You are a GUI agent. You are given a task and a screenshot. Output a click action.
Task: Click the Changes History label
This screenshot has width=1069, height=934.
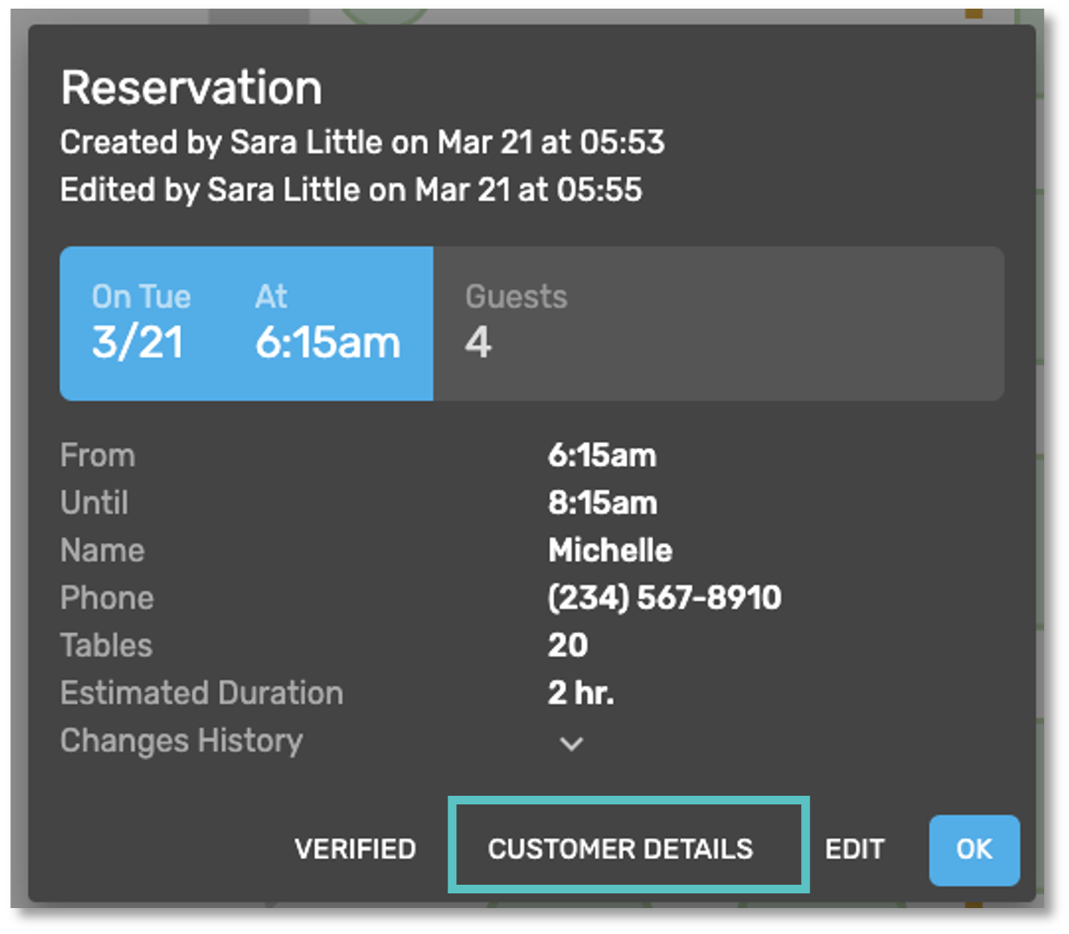tap(181, 740)
